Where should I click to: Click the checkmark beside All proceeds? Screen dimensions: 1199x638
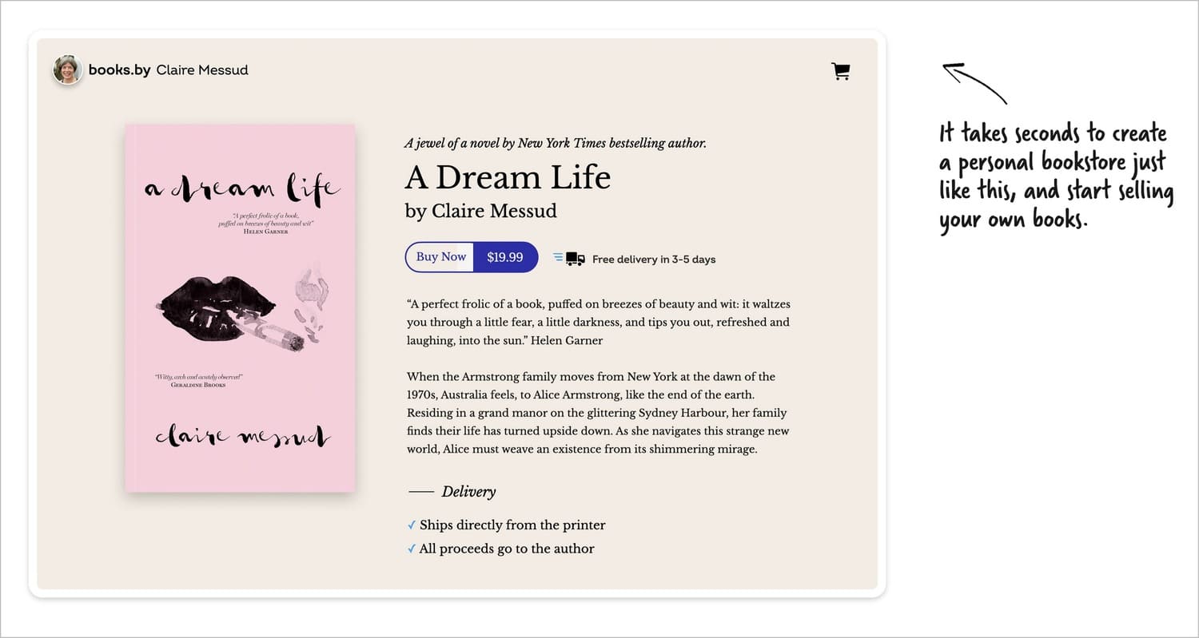tap(412, 549)
